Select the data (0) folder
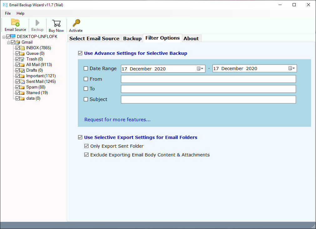 coord(33,98)
